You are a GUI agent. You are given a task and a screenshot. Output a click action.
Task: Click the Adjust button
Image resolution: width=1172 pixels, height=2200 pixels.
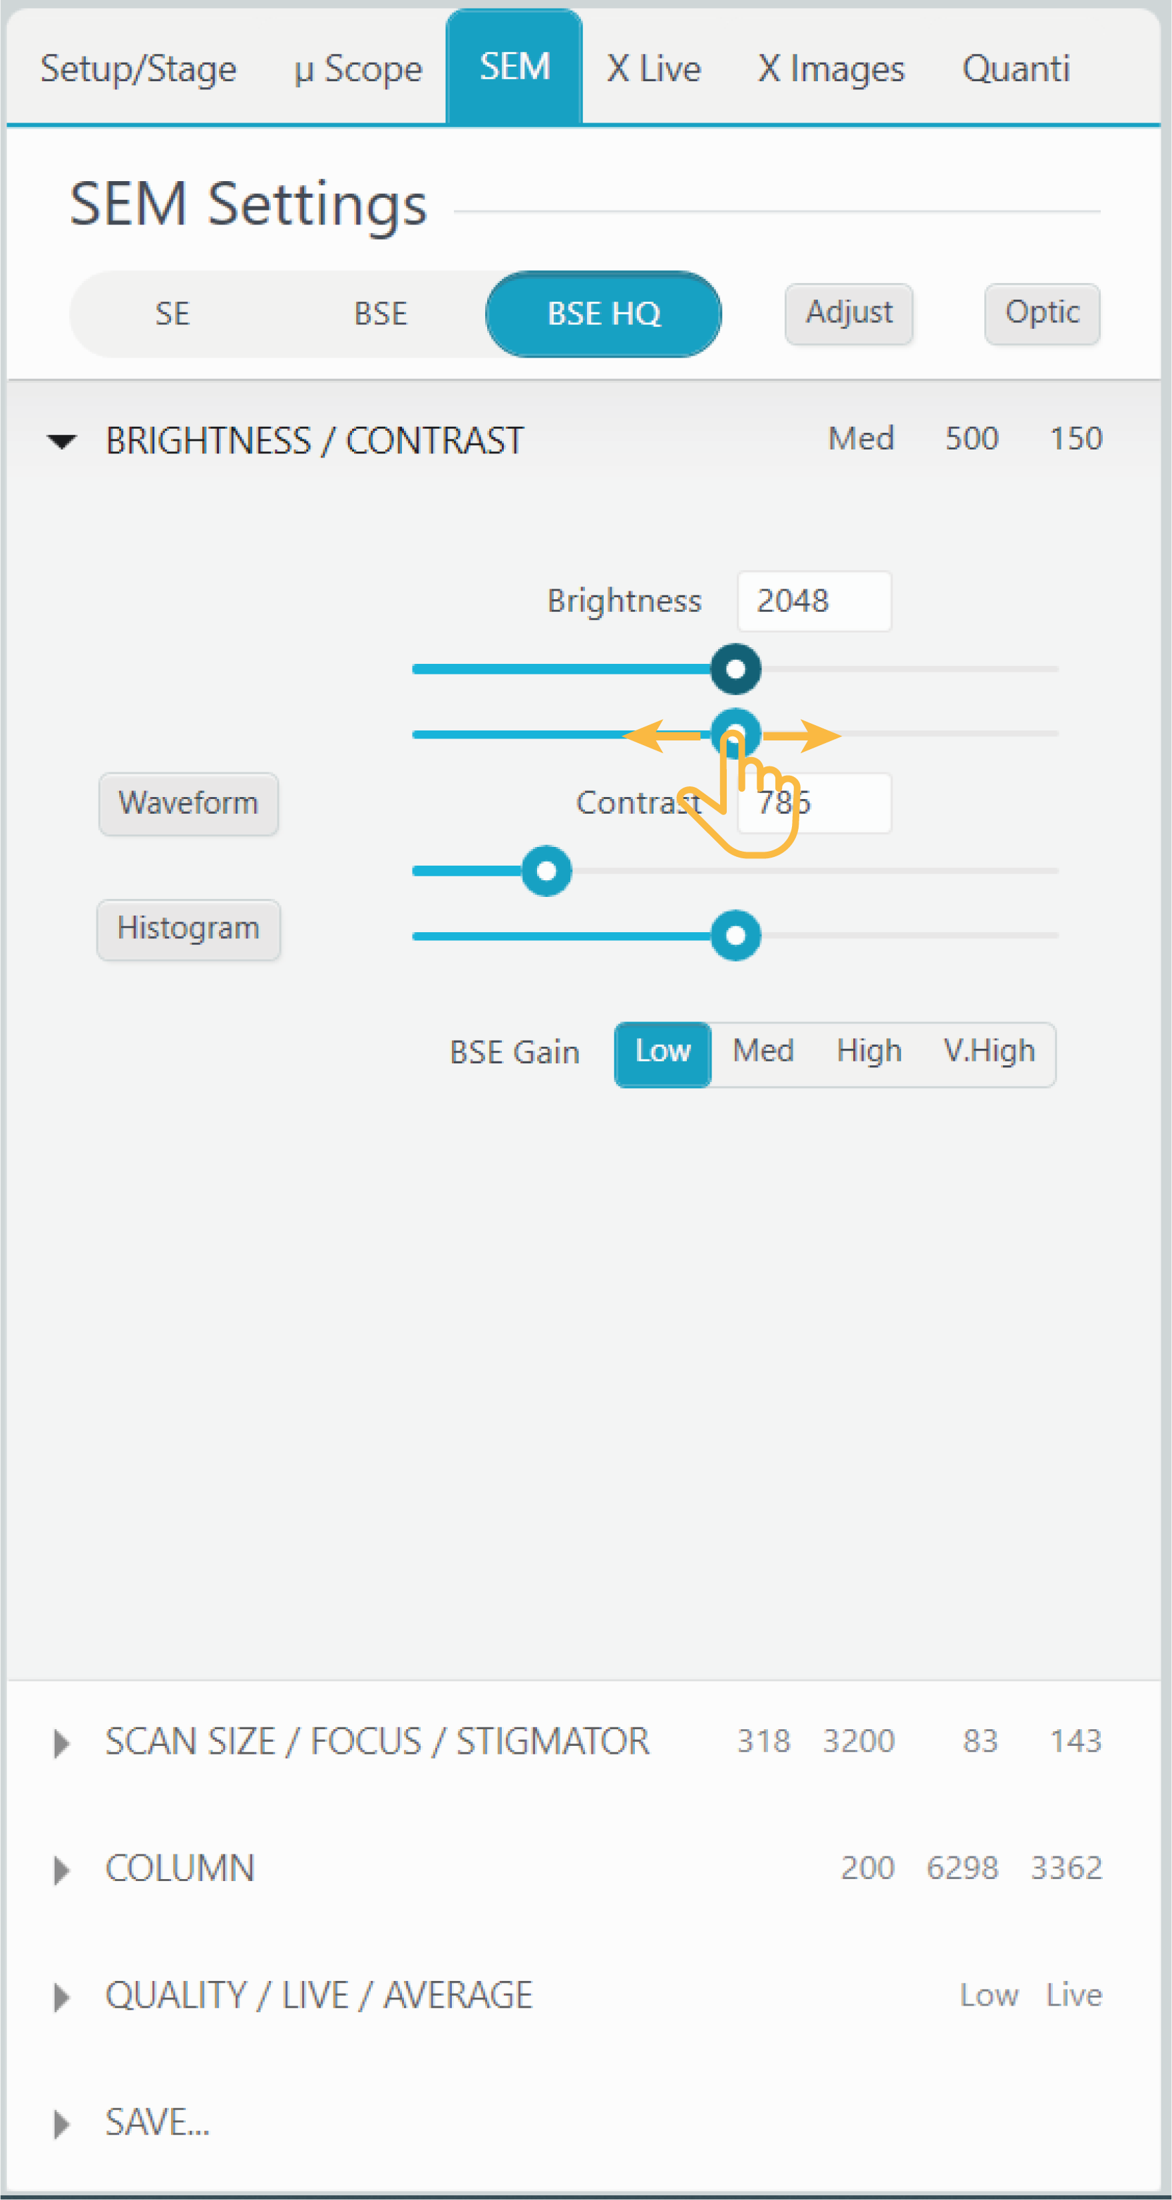(x=849, y=314)
